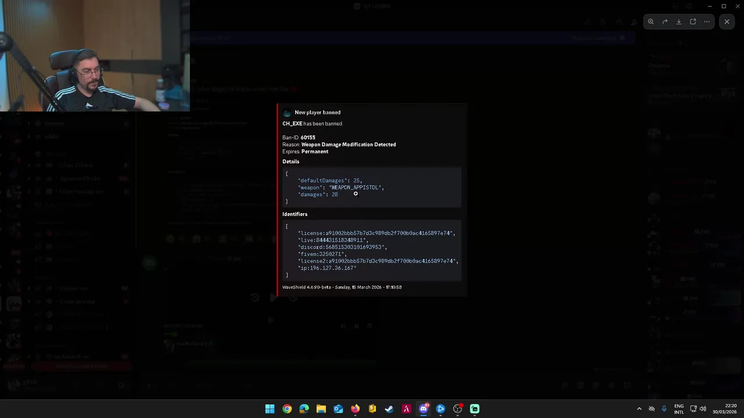Open Steam from taskbar
This screenshot has width=744, height=418.
click(389, 409)
